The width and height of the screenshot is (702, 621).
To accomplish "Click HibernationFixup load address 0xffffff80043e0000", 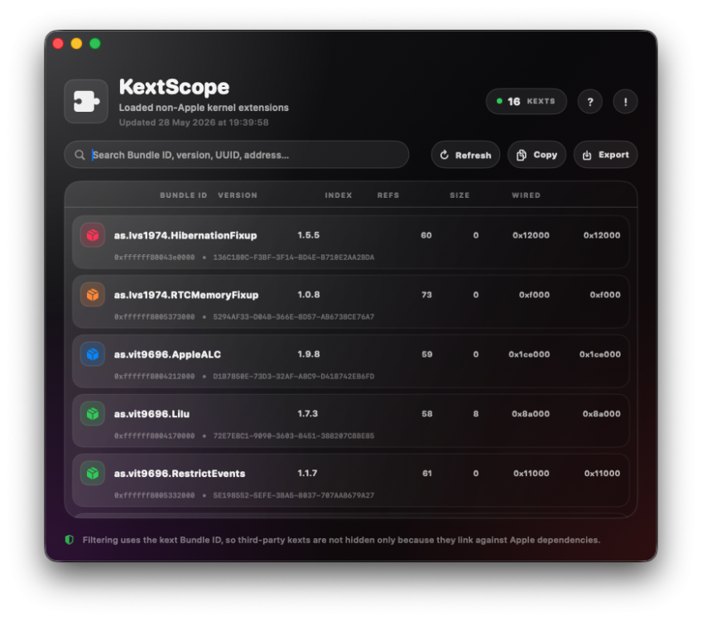I will click(155, 258).
